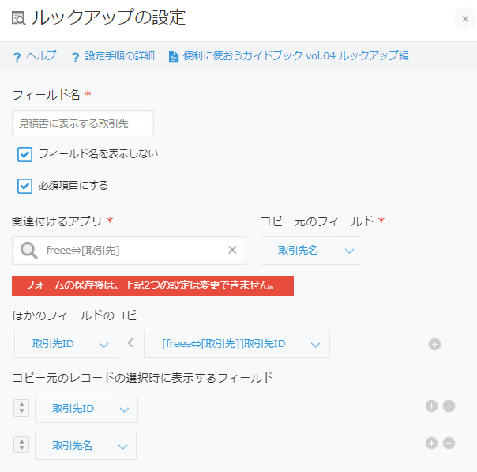The height and width of the screenshot is (472, 477).
Task: Click the red フォームの保存後は warning banner
Action: 152,286
